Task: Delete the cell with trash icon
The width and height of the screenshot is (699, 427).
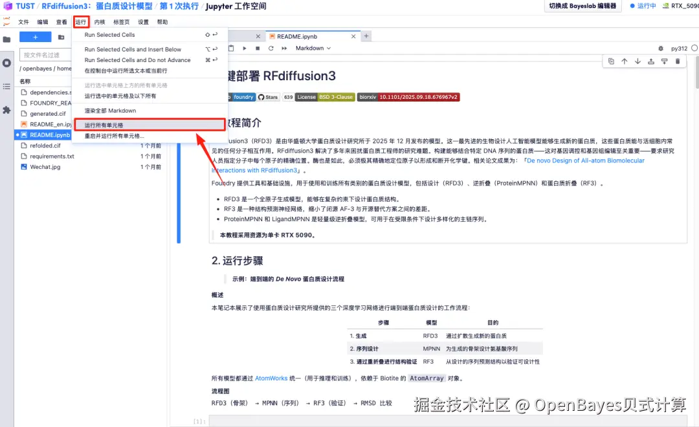Action: [678, 61]
